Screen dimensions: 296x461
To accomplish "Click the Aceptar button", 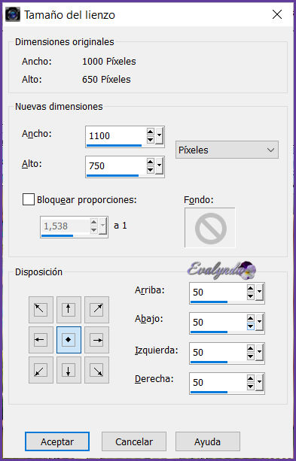I will pos(57,441).
